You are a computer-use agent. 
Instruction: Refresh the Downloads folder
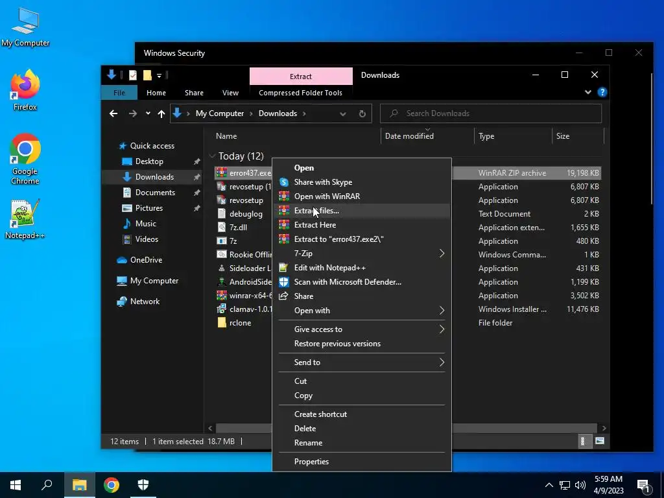(362, 113)
